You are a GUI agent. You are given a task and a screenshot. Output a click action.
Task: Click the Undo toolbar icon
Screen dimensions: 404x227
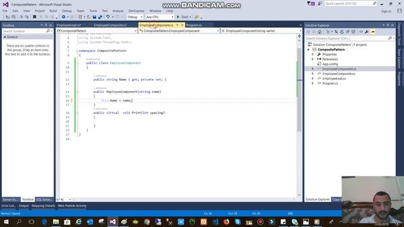pos(108,17)
